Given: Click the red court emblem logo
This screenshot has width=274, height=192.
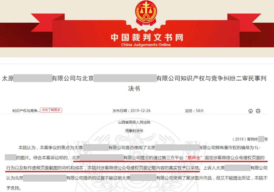Looking at the screenshot, I should (x=146, y=13).
